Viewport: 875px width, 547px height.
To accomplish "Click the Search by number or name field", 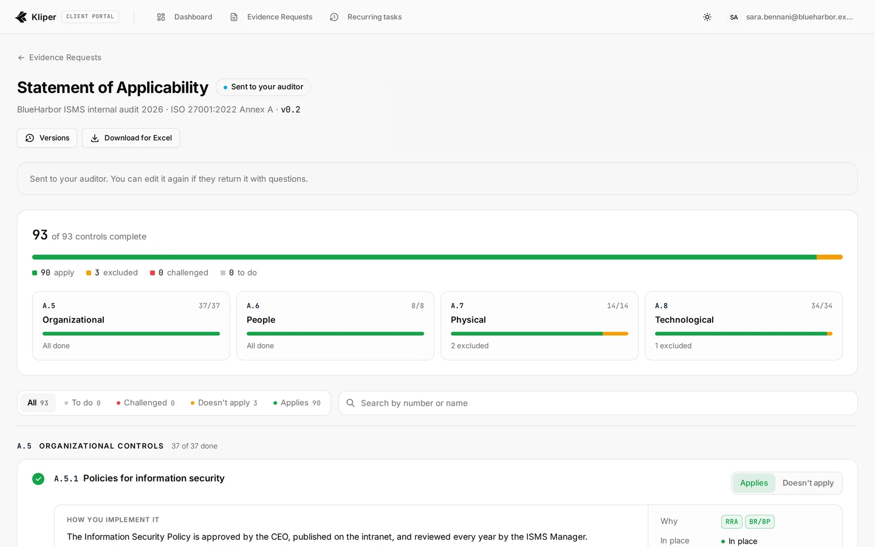I will (598, 403).
